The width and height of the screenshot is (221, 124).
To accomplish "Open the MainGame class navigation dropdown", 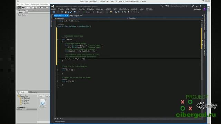I will tap(91, 18).
